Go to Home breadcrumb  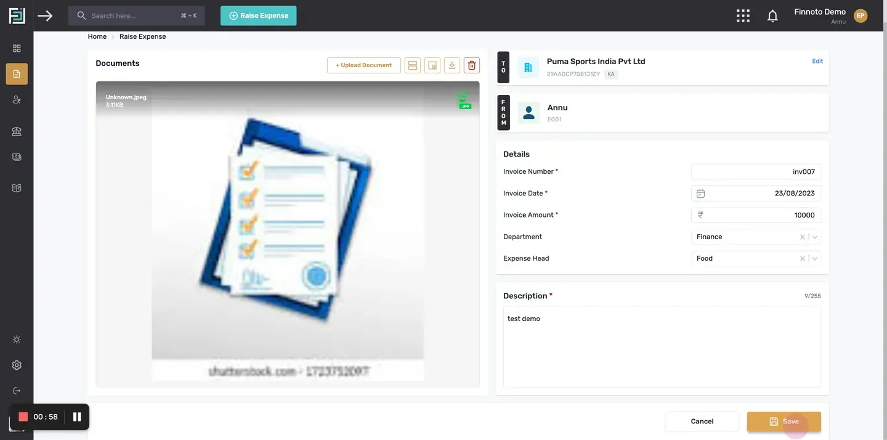click(x=97, y=36)
